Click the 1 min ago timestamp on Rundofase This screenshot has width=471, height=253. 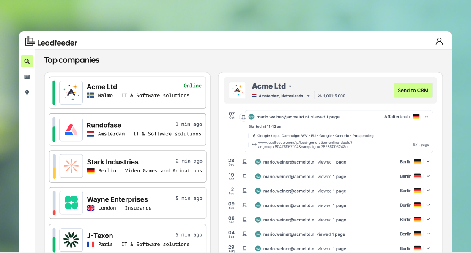189,124
